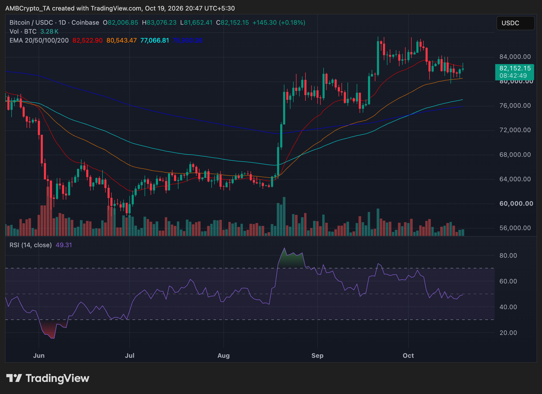Click the 76,000.00 price axis label
The height and width of the screenshot is (394, 542).
click(515, 106)
